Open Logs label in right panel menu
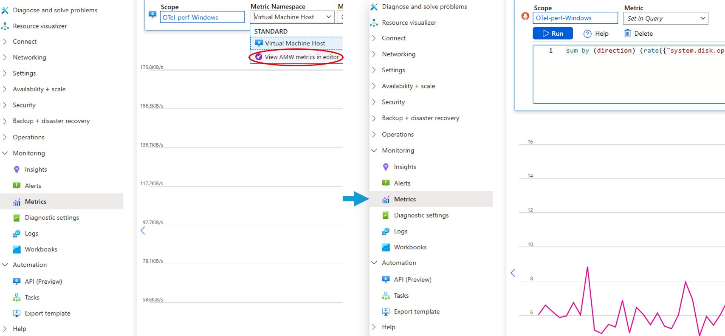725x336 pixels. [x=401, y=232]
